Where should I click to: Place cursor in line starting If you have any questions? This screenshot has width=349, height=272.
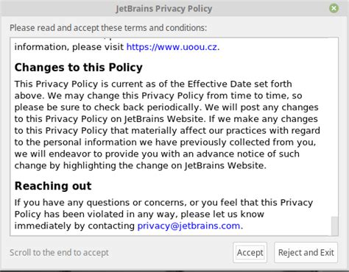pyautogui.click(x=163, y=203)
